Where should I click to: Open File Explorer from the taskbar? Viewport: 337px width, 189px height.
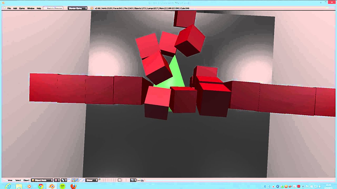pyautogui.click(x=19, y=186)
